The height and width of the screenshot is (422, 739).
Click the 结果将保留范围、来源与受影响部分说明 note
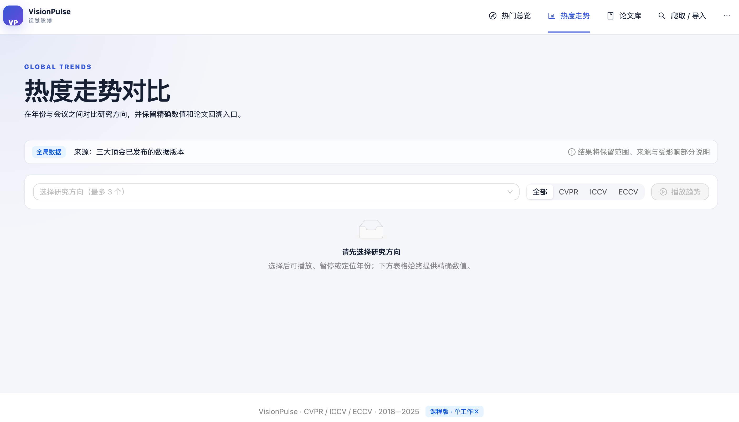(644, 152)
